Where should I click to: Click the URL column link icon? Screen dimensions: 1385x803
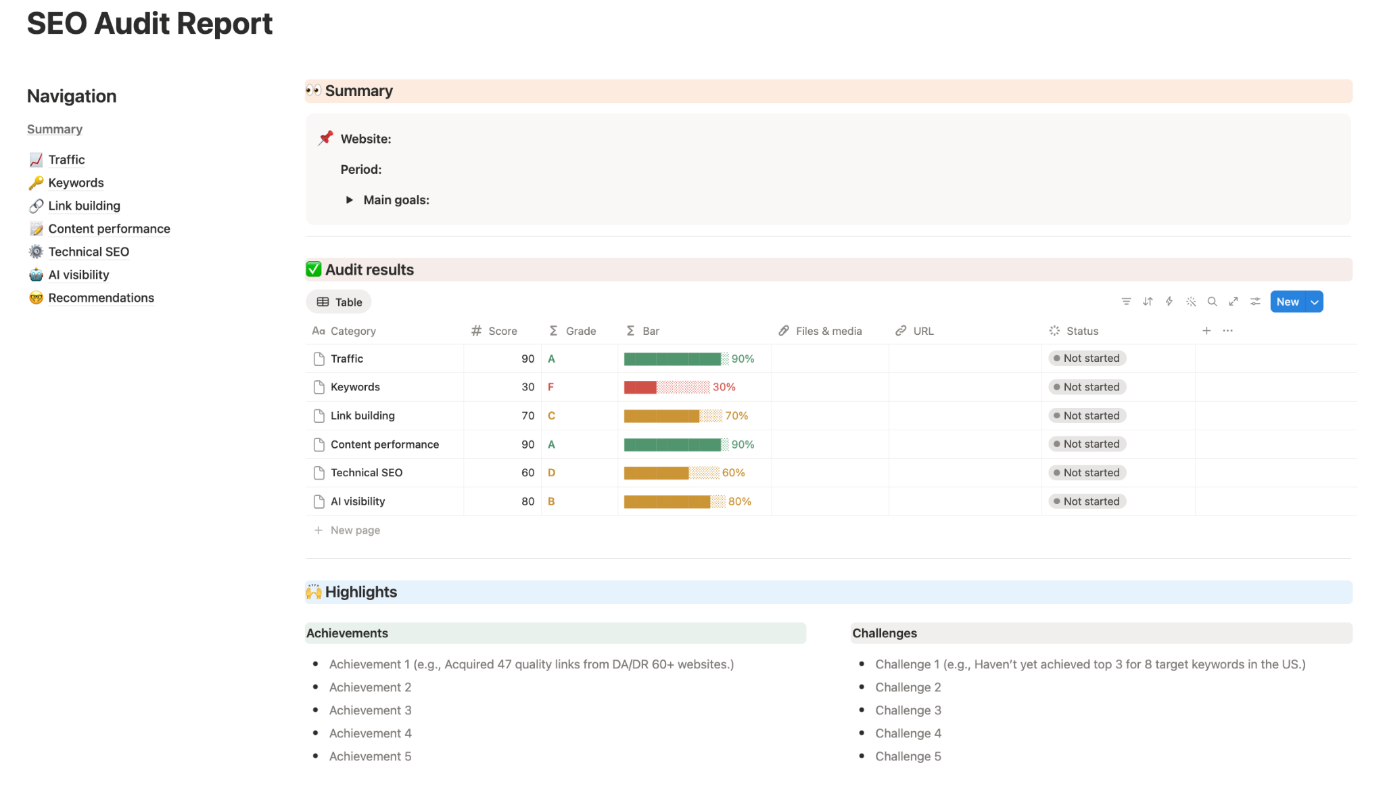(901, 331)
